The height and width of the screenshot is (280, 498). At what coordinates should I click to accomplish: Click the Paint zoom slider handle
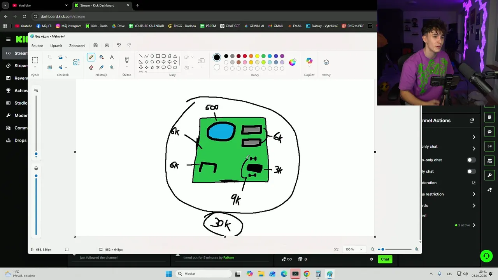point(383,249)
